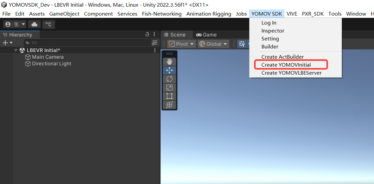The image size is (374, 184).
Task: Open the Edit menu
Action: coord(20,14)
